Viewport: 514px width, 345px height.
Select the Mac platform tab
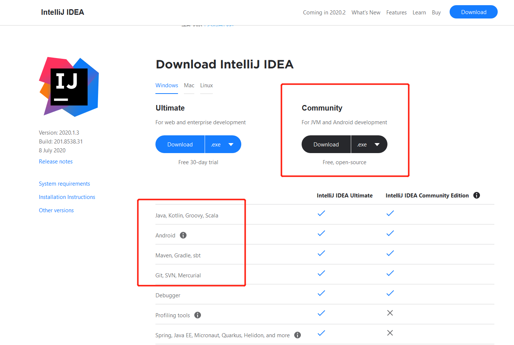(189, 85)
